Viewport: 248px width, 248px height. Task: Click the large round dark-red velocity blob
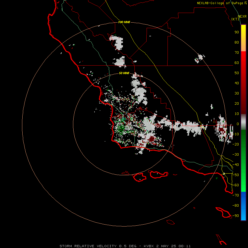click(152, 139)
